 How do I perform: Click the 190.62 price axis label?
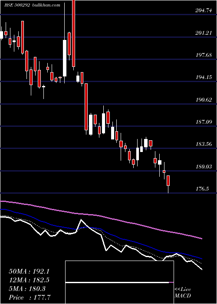click(204, 100)
